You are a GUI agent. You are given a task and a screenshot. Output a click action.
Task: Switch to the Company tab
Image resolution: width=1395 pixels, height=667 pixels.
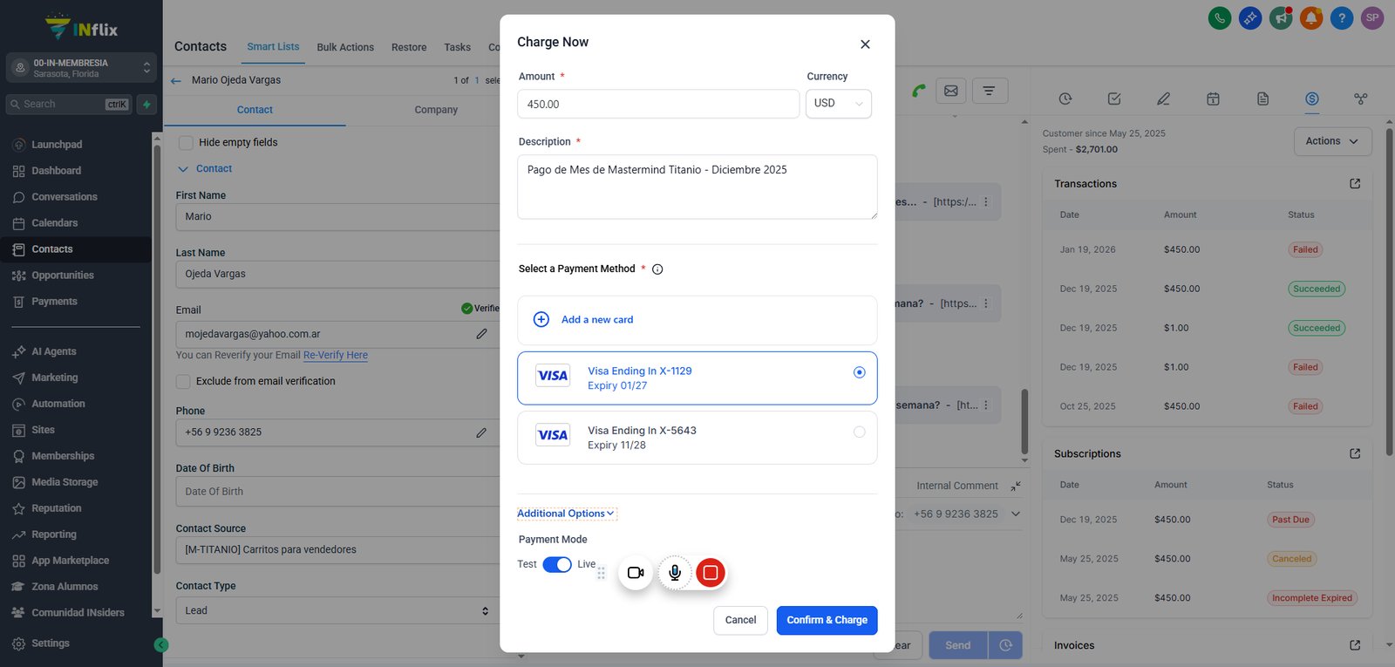436,110
